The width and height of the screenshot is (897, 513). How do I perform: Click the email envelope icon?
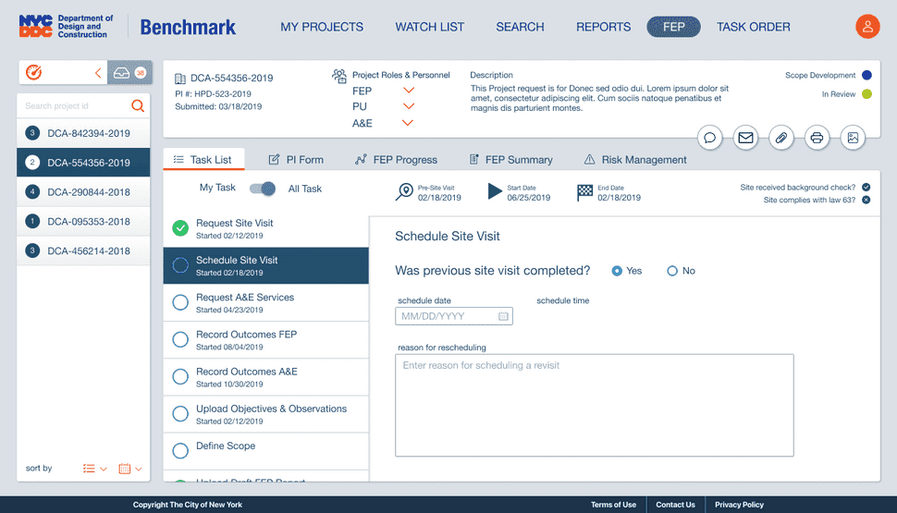[745, 138]
